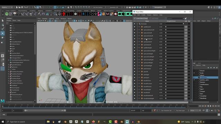Open the Shapes menu in Shape Editor
This screenshot has width=221, height=124.
149,15
